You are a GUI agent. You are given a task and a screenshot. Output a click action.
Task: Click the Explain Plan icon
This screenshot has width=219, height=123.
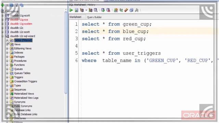tap(82, 10)
